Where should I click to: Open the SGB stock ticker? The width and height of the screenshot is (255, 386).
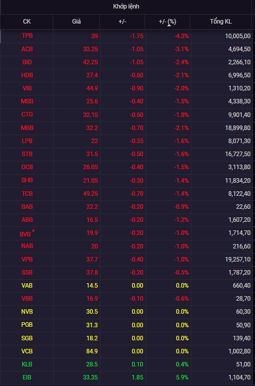(27, 338)
